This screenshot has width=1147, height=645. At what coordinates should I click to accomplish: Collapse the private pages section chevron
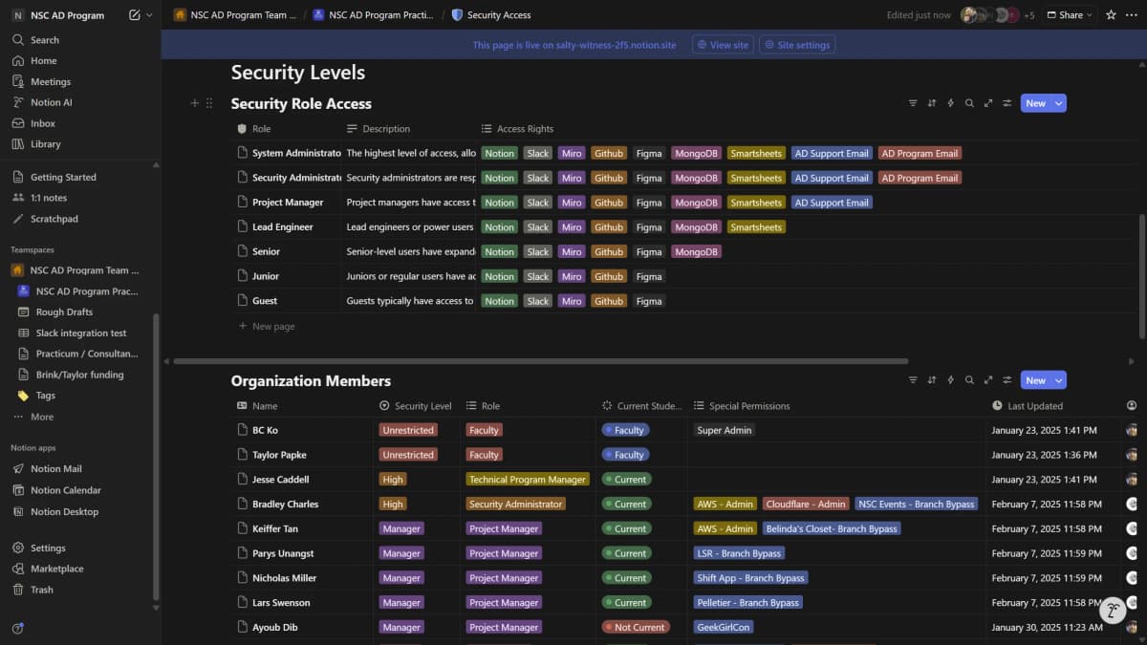click(156, 164)
